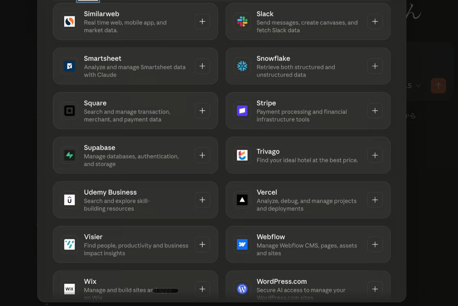The image size is (458, 306).
Task: Click the Webflow logo icon
Action: 242,244
